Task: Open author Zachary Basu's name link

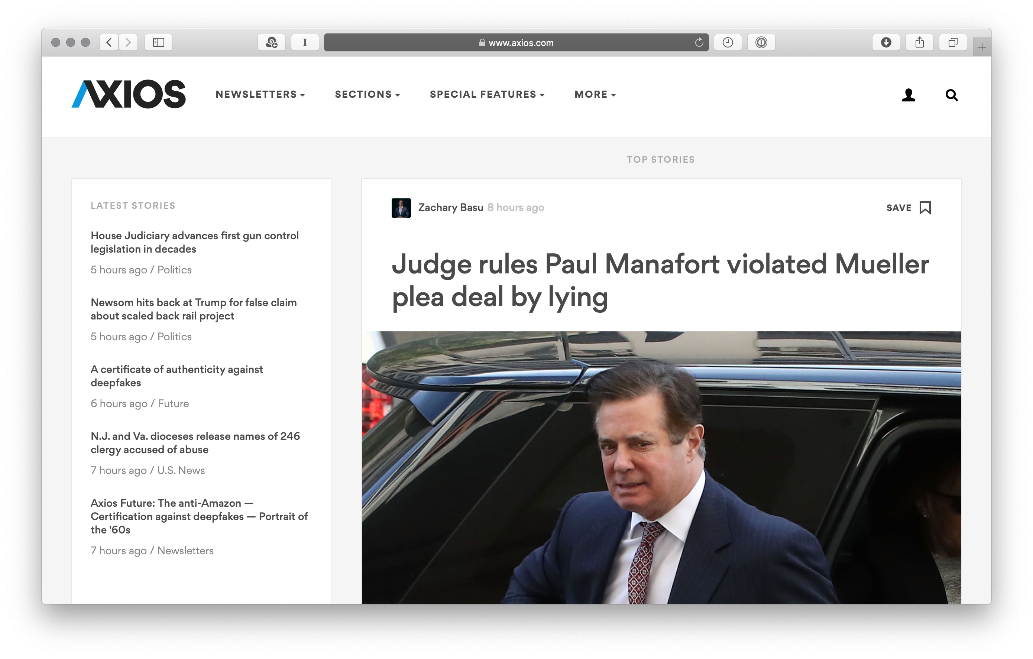Action: [450, 208]
